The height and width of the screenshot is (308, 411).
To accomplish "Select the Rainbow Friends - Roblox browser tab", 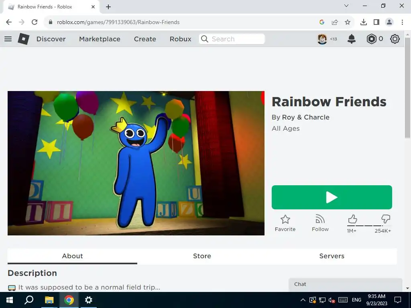I will coord(51,7).
